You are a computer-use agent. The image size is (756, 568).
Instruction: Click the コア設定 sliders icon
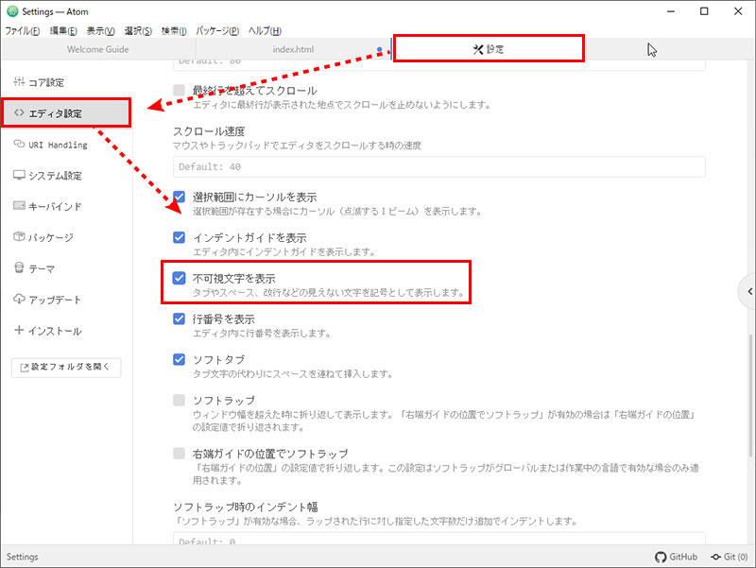coord(19,81)
